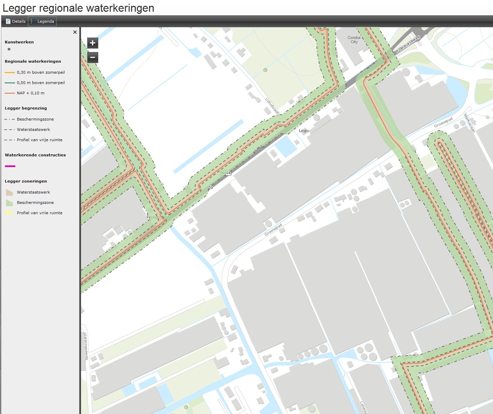493x414 pixels.
Task: Click 'NAP + 0,10 m' legend text
Action: [31, 93]
